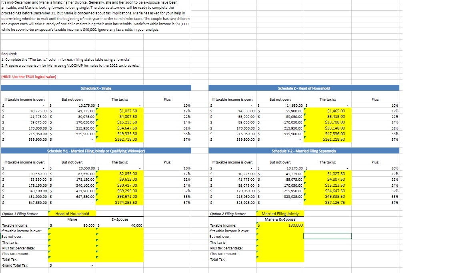Click the 'Grand Total Tax:' label
Viewport: 461px width, 273px height.
pyautogui.click(x=15, y=265)
